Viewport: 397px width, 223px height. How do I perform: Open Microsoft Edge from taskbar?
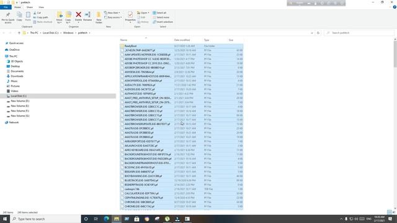coord(106,219)
